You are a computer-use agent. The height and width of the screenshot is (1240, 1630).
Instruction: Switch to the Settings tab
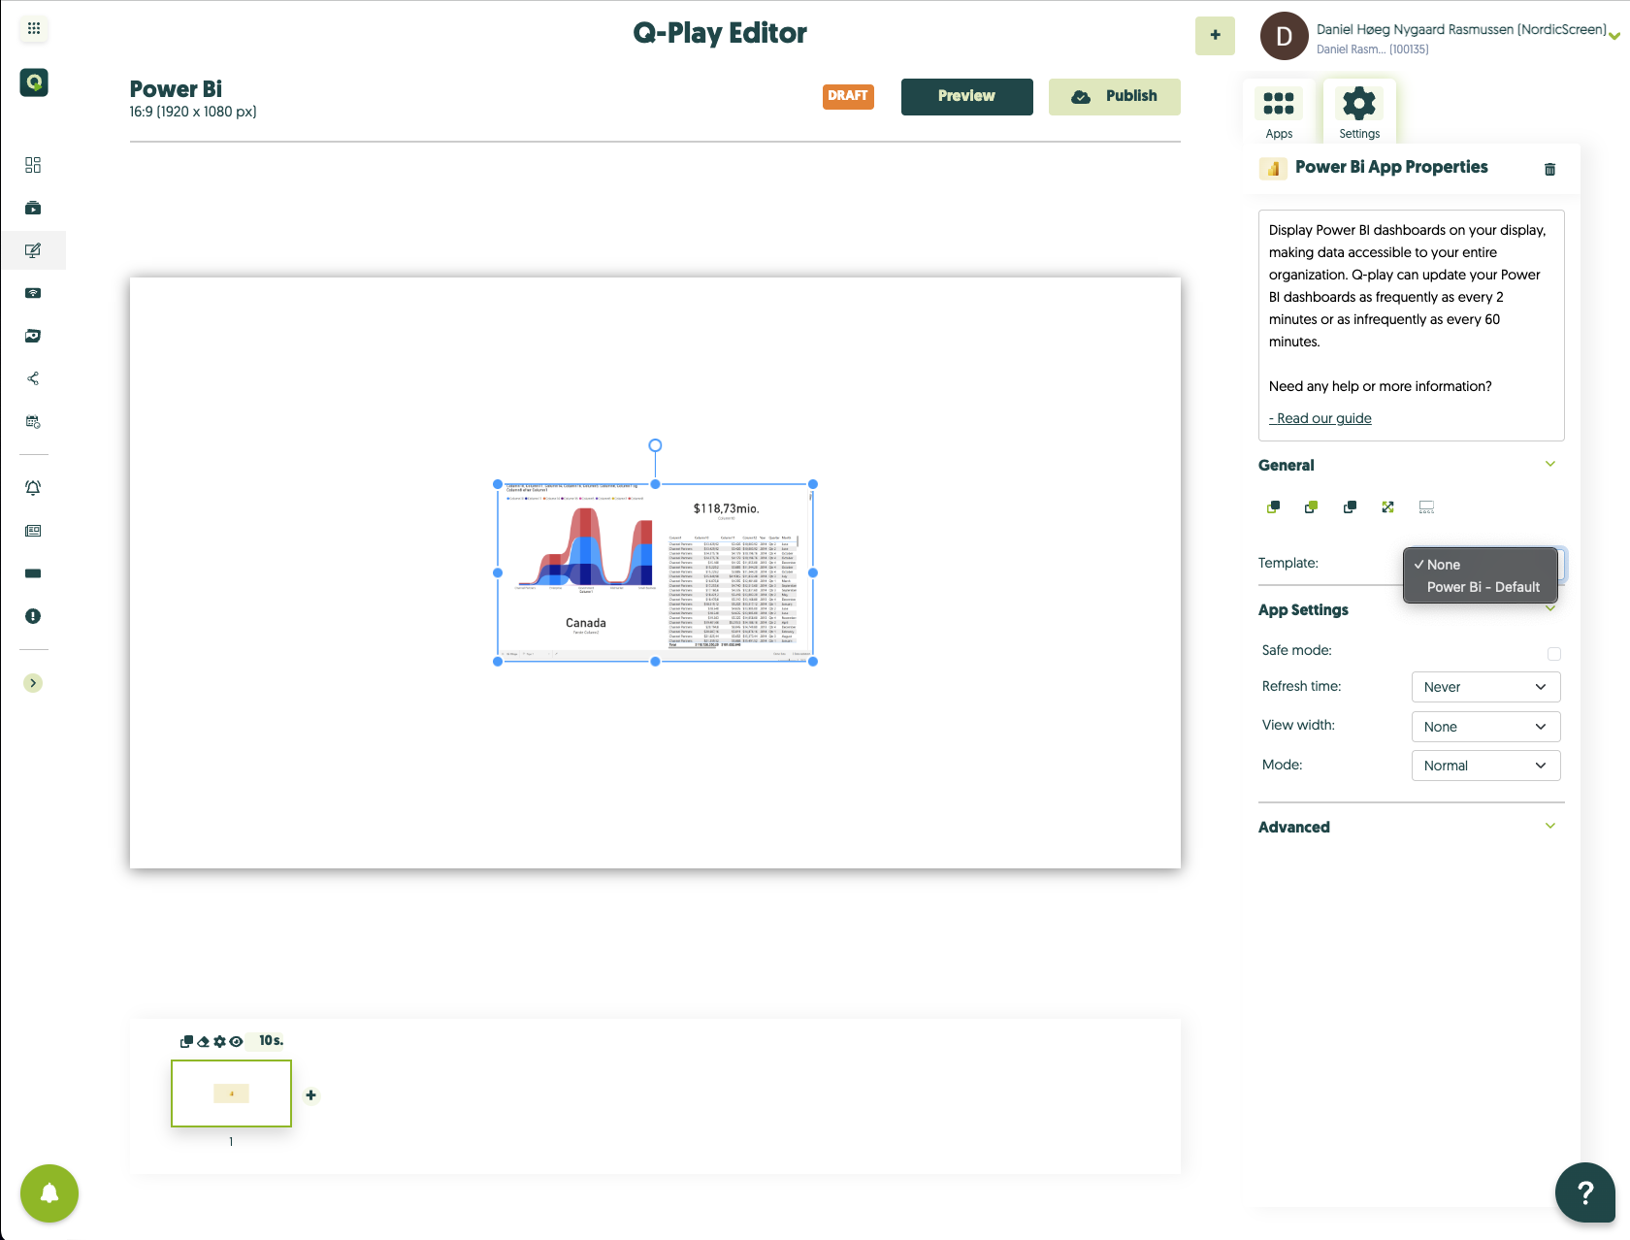tap(1359, 113)
